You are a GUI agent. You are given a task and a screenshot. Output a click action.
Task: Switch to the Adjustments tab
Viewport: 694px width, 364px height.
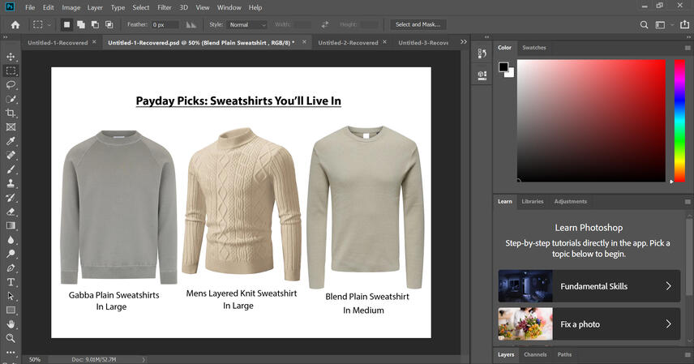(570, 202)
